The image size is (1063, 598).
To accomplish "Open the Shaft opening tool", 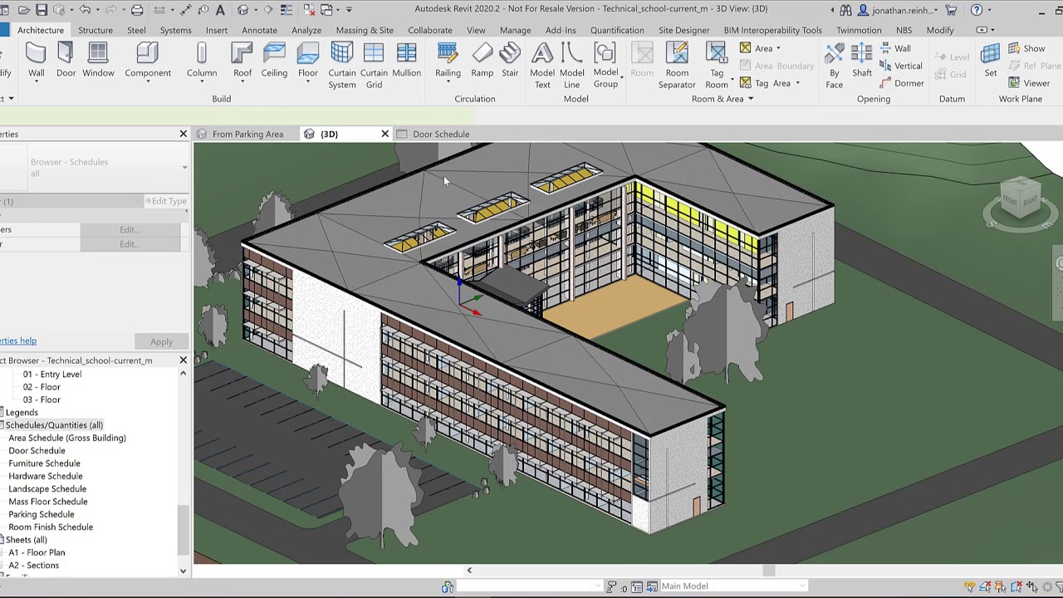I will click(x=862, y=61).
